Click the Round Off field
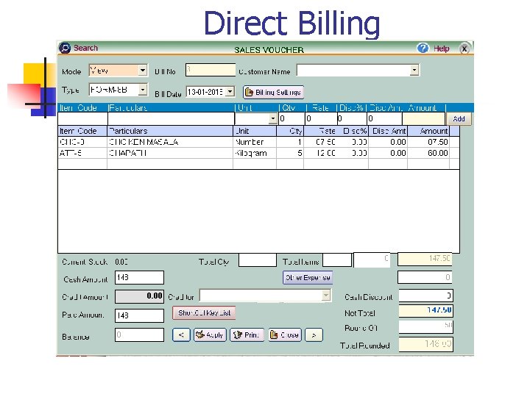This screenshot has height=397, width=530. (x=425, y=326)
